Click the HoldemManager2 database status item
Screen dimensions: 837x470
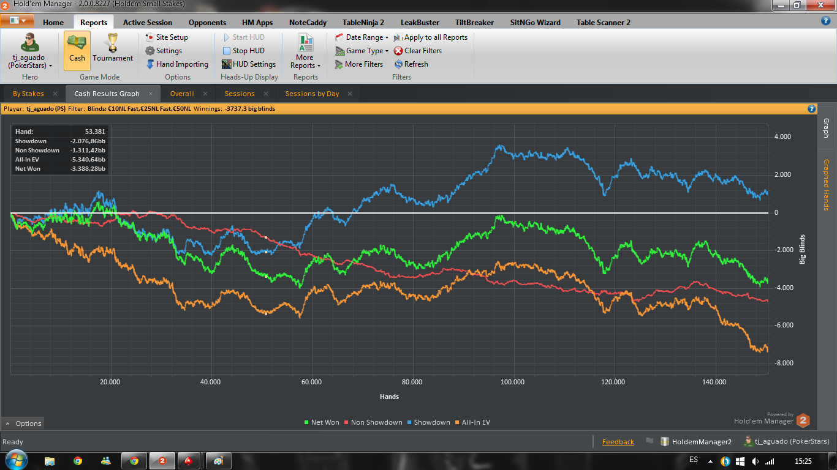pyautogui.click(x=696, y=441)
